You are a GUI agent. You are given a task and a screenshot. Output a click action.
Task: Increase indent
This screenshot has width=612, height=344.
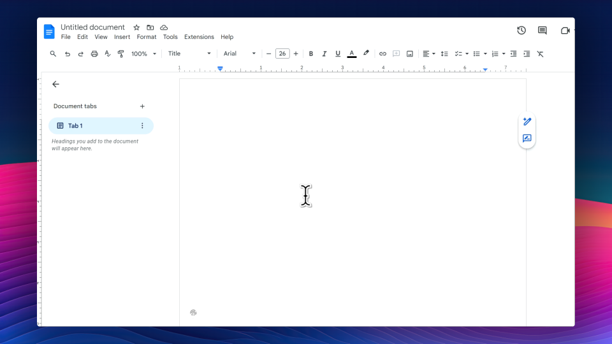[527, 54]
